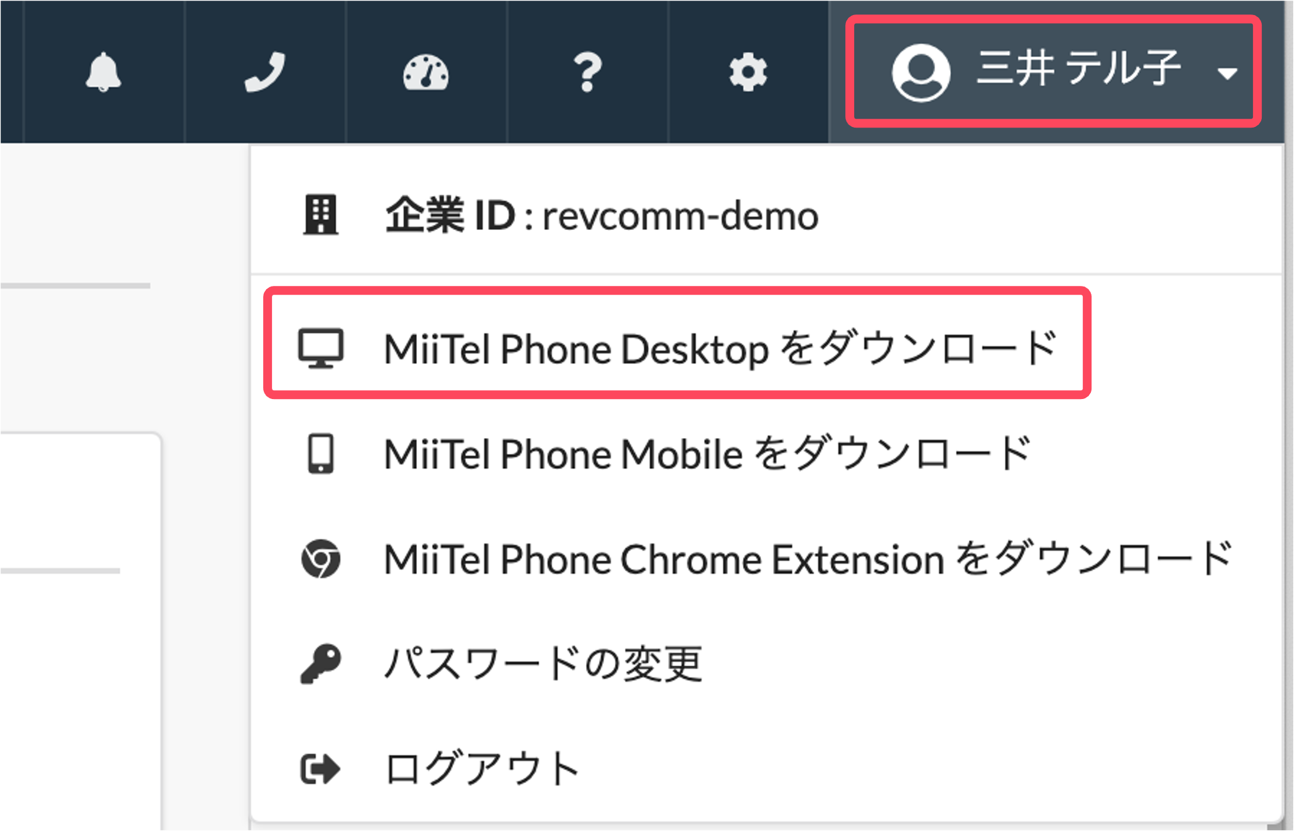Open the dashboard gauge icon
Image resolution: width=1295 pixels, height=832 pixels.
pyautogui.click(x=426, y=73)
